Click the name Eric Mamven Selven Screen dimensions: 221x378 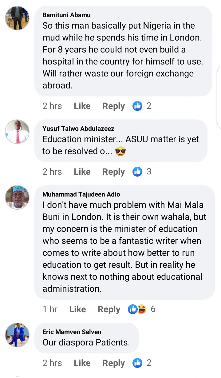pyautogui.click(x=72, y=332)
